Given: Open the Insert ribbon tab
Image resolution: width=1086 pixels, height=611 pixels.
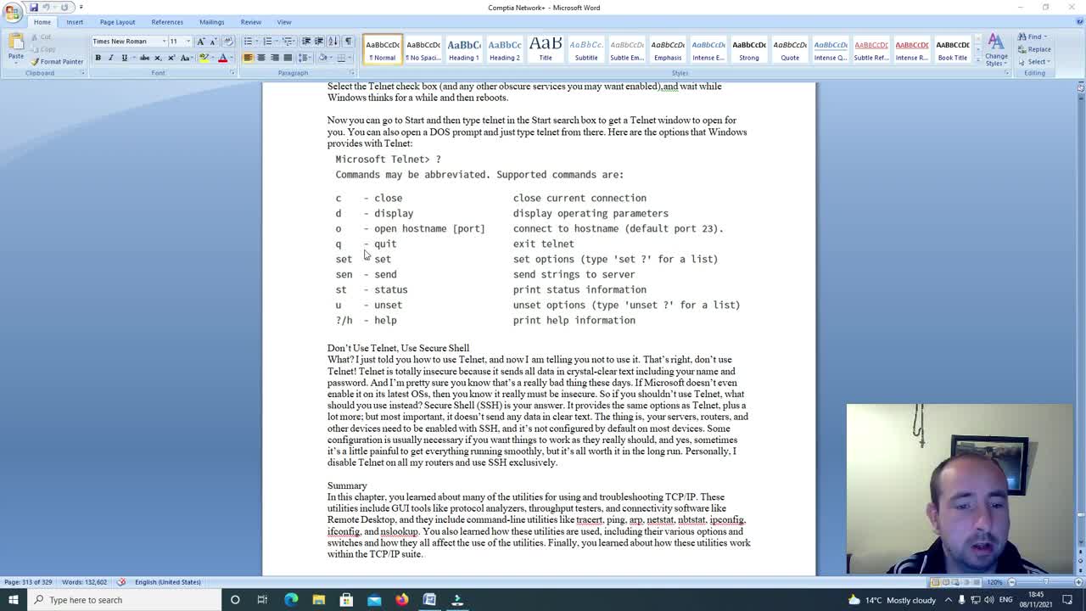Looking at the screenshot, I should pyautogui.click(x=75, y=22).
